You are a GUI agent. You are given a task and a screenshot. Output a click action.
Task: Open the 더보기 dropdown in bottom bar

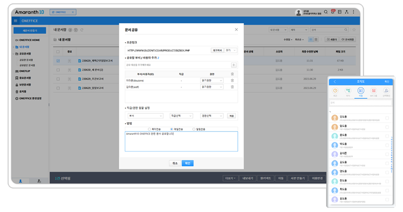click(x=230, y=178)
